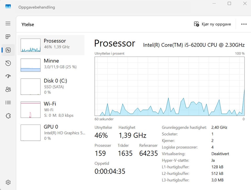Image resolution: width=251 pixels, height=190 pixels.
Task: Click the L1-hurtigbuffer 128 kB value
Action: [x=217, y=167]
